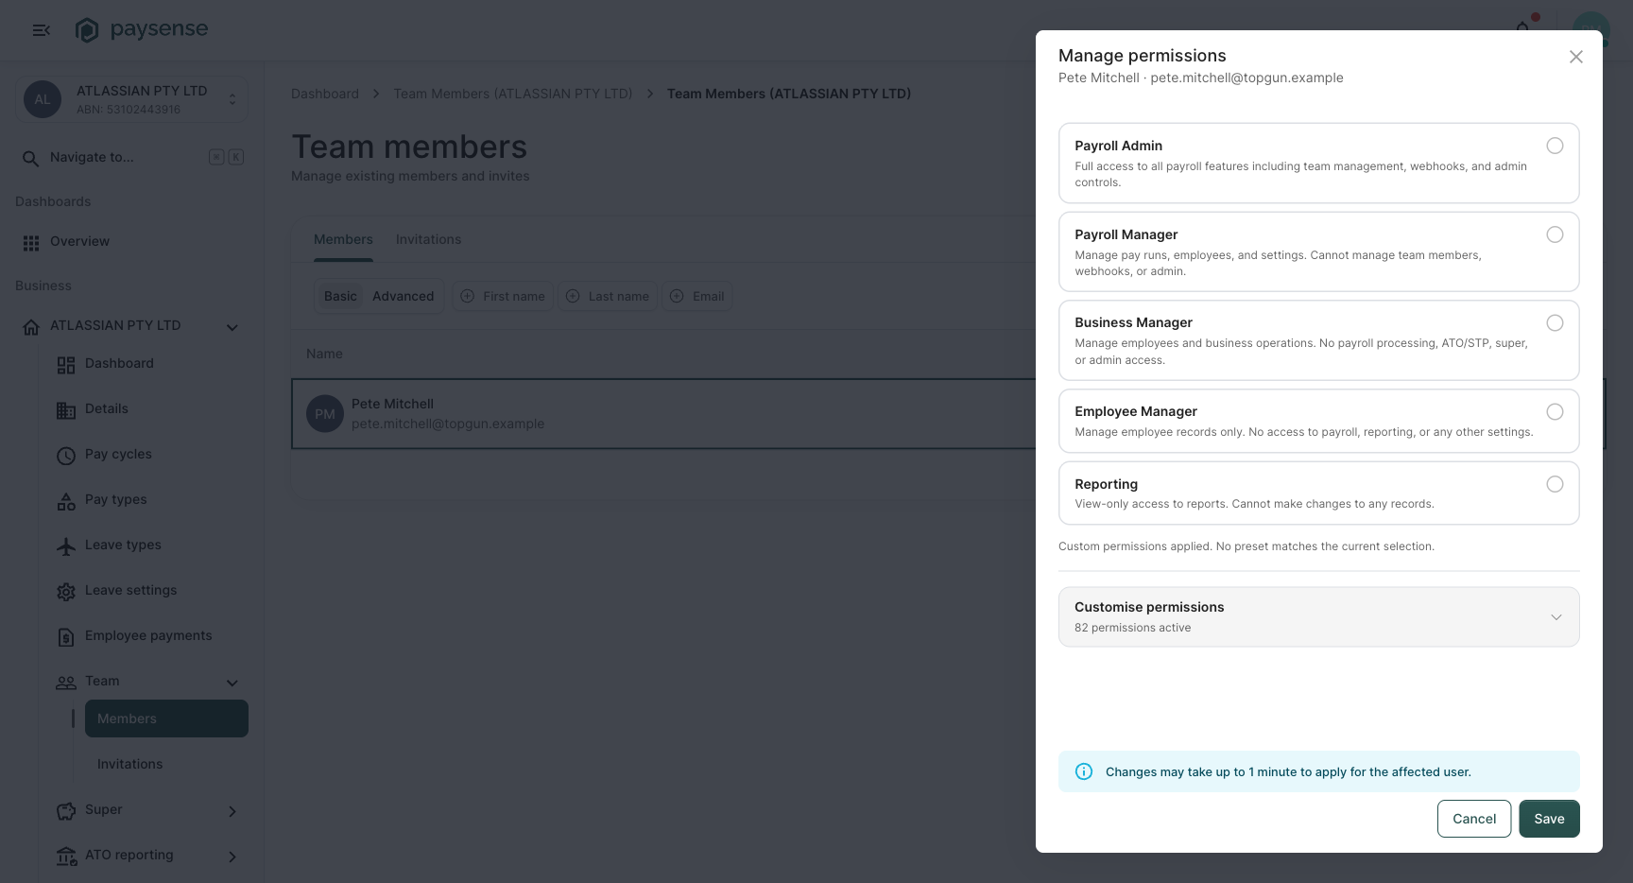Click the 'Custom permissions applied' notice text

[1246, 546]
